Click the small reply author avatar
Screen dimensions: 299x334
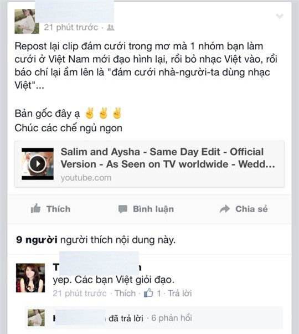click(36, 317)
